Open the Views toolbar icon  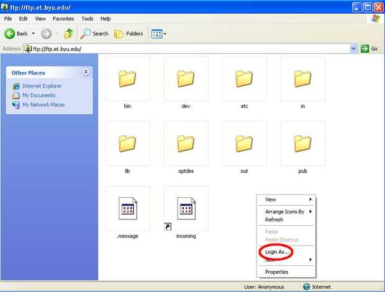coord(156,34)
